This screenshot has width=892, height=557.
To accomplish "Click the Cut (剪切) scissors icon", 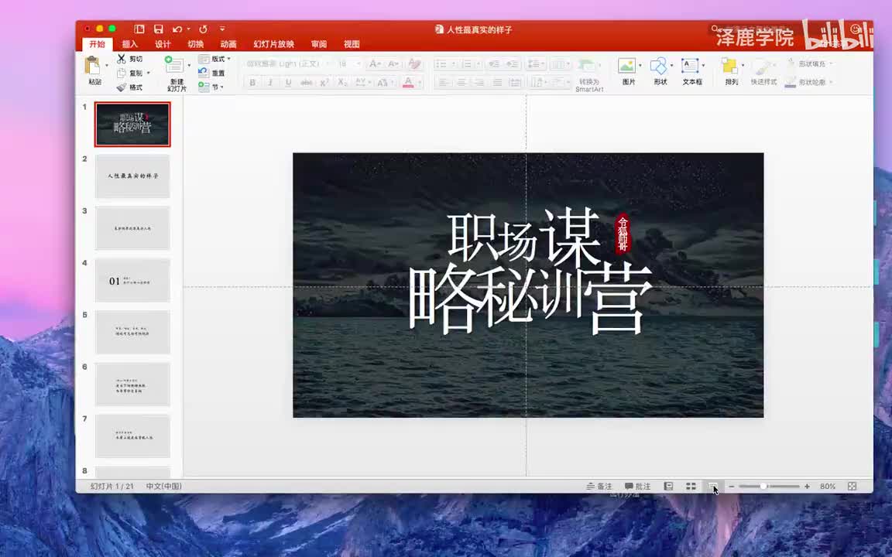I will click(x=121, y=59).
